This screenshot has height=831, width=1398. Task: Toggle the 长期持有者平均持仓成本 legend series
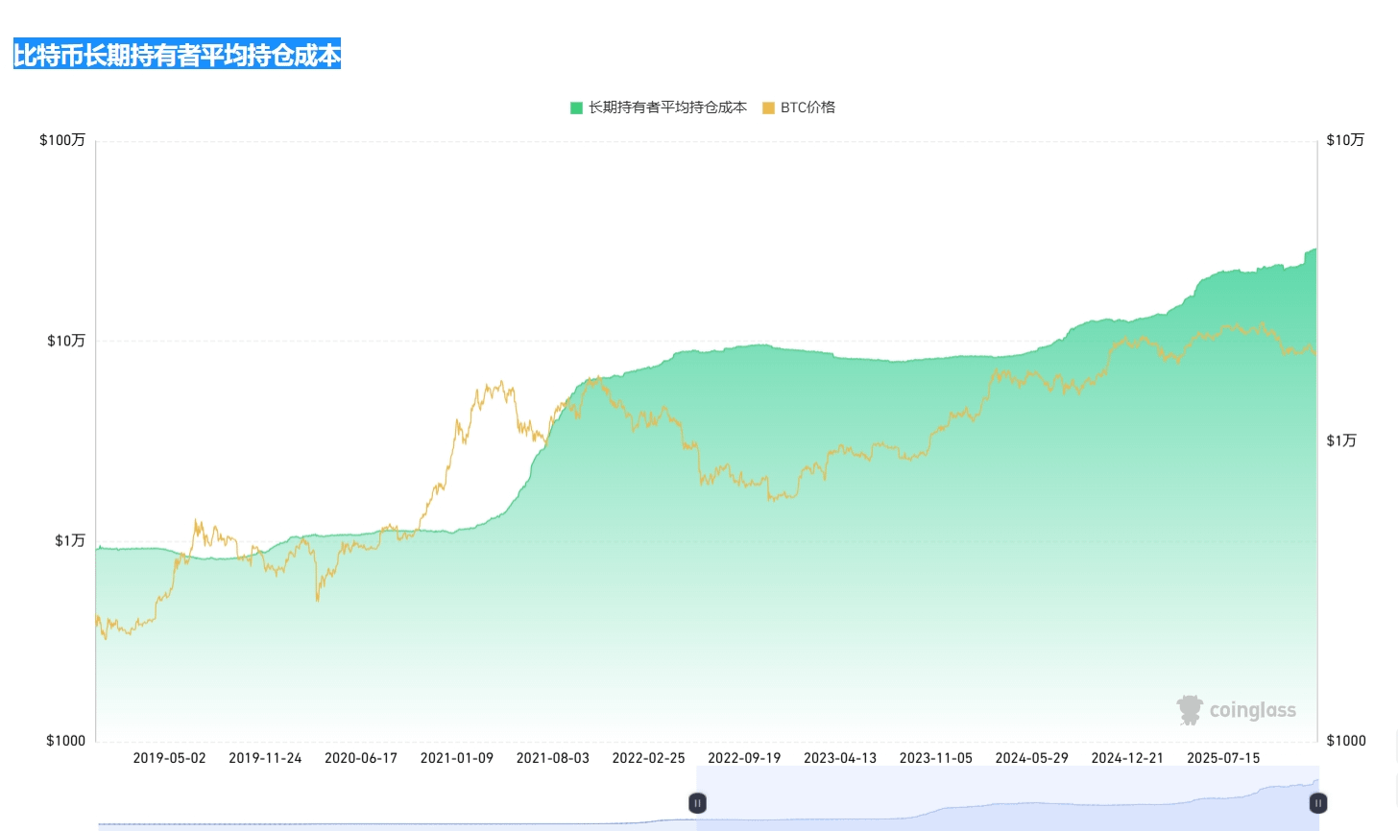tap(659, 107)
